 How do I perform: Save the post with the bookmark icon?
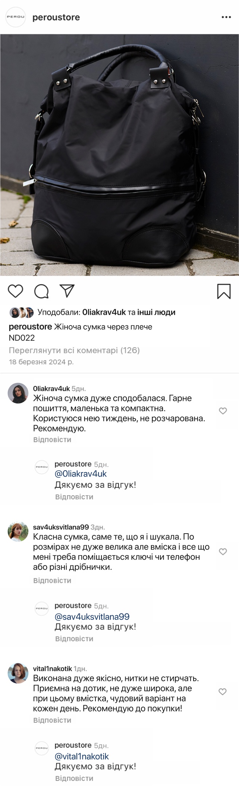tap(224, 292)
